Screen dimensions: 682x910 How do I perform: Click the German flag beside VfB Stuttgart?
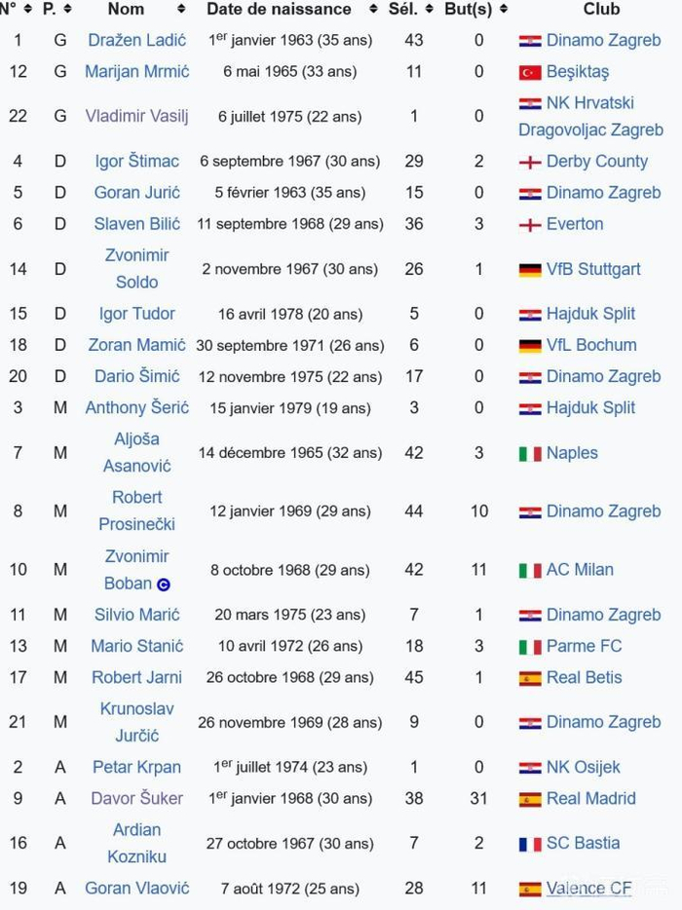pos(530,270)
